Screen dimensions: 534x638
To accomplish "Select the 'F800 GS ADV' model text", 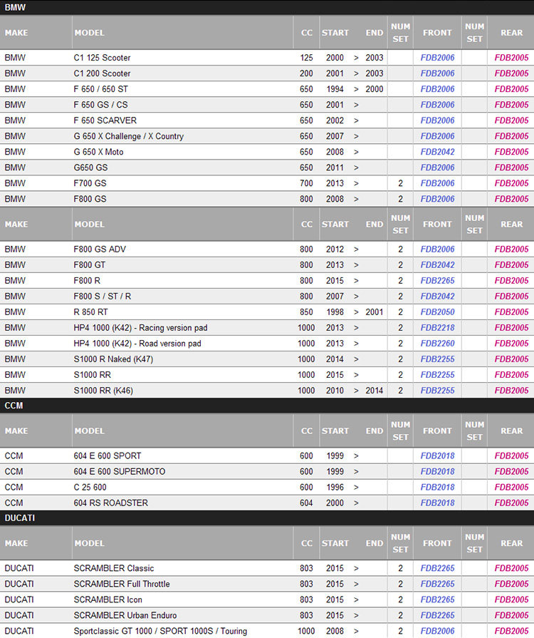I will [100, 249].
